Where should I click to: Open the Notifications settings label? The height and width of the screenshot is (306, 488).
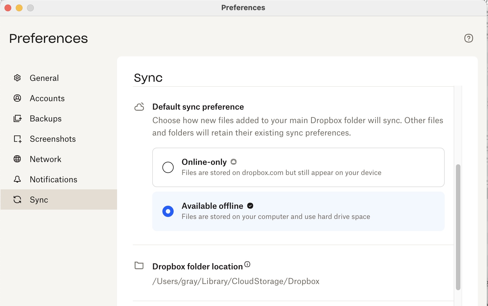53,179
